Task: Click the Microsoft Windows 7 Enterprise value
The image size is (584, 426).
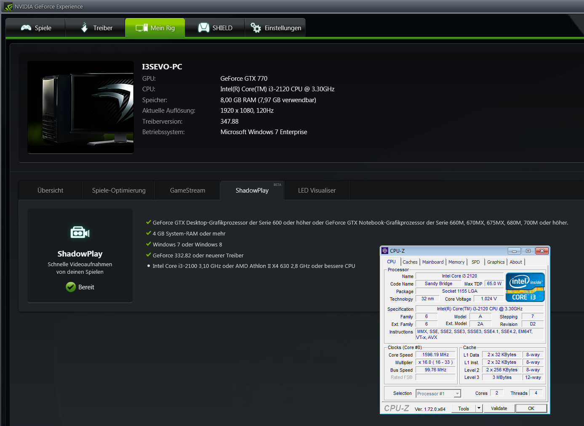Action: click(264, 132)
